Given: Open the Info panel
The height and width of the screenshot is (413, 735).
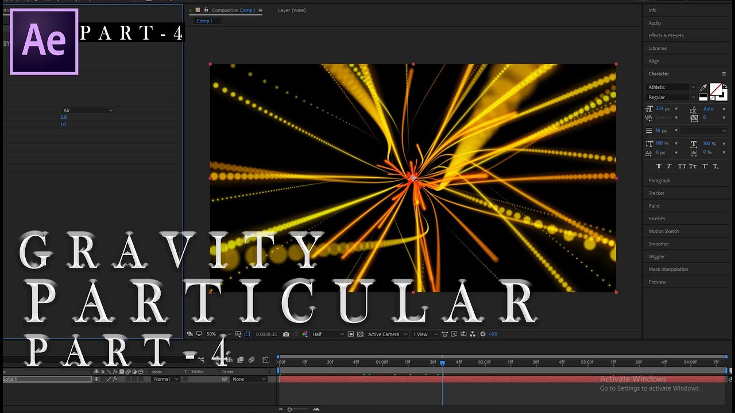Looking at the screenshot, I should coord(652,10).
